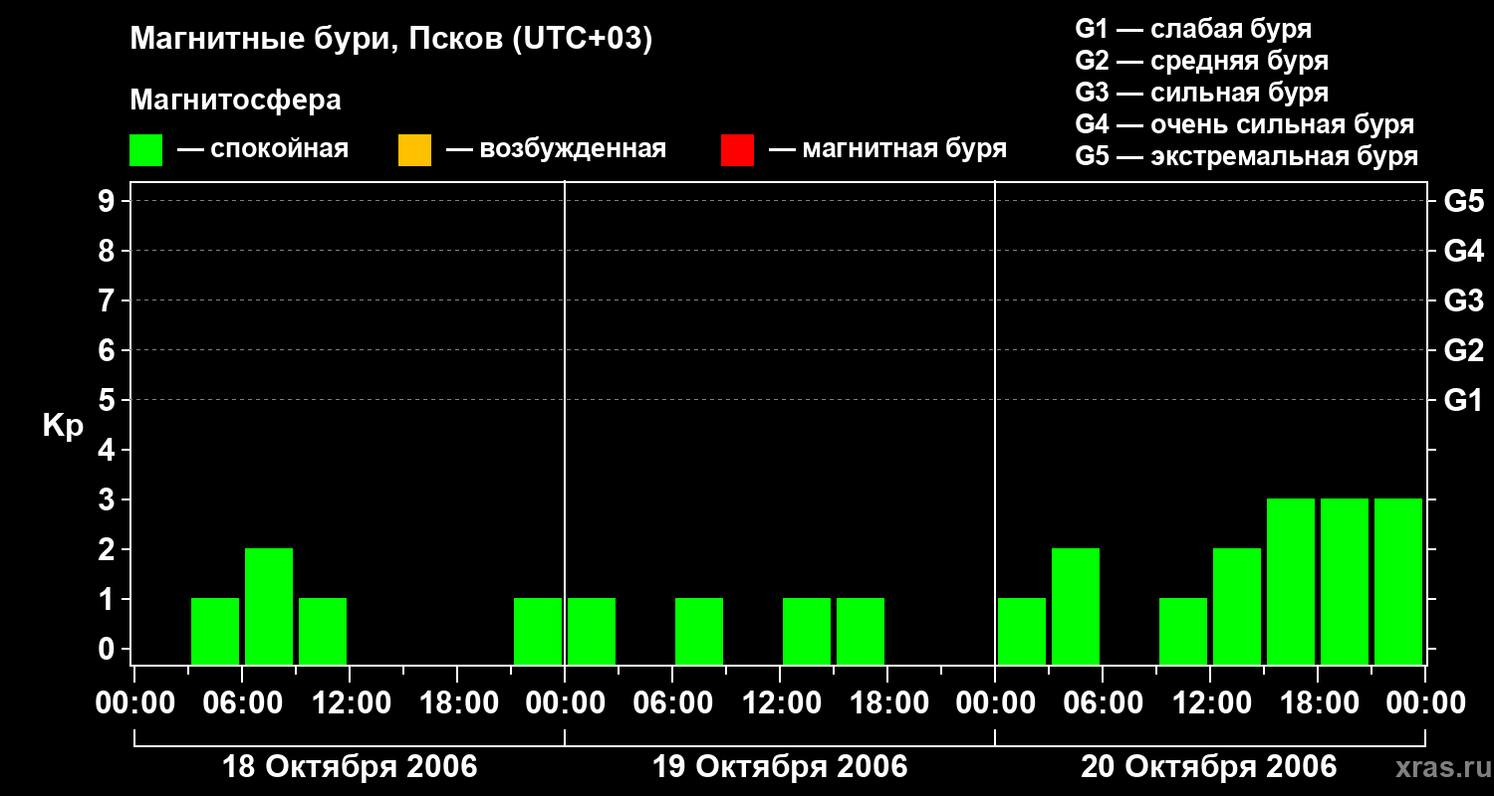
Task: Click the 21:00–00:00 bar on 18 October
Action: click(538, 631)
